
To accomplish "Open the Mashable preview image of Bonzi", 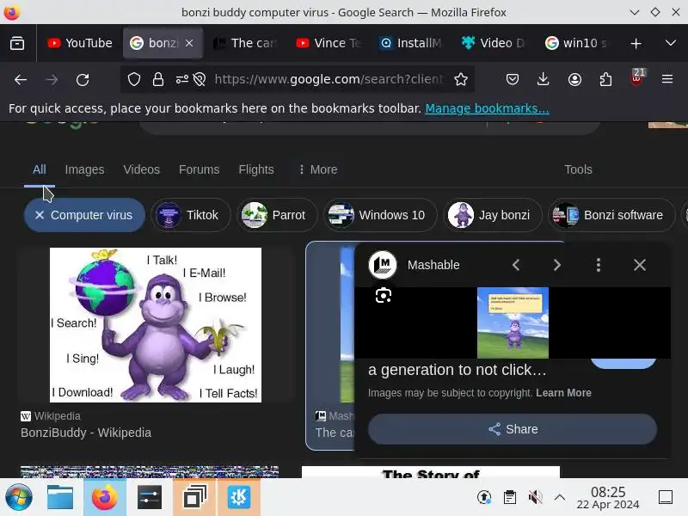I will tap(513, 322).
